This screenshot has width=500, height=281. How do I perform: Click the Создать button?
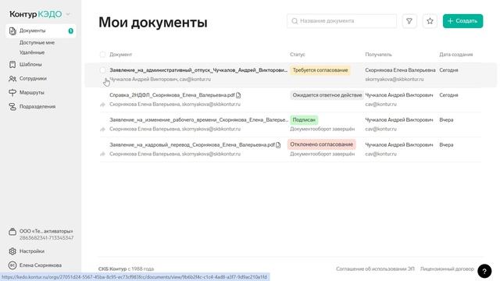[x=462, y=21]
